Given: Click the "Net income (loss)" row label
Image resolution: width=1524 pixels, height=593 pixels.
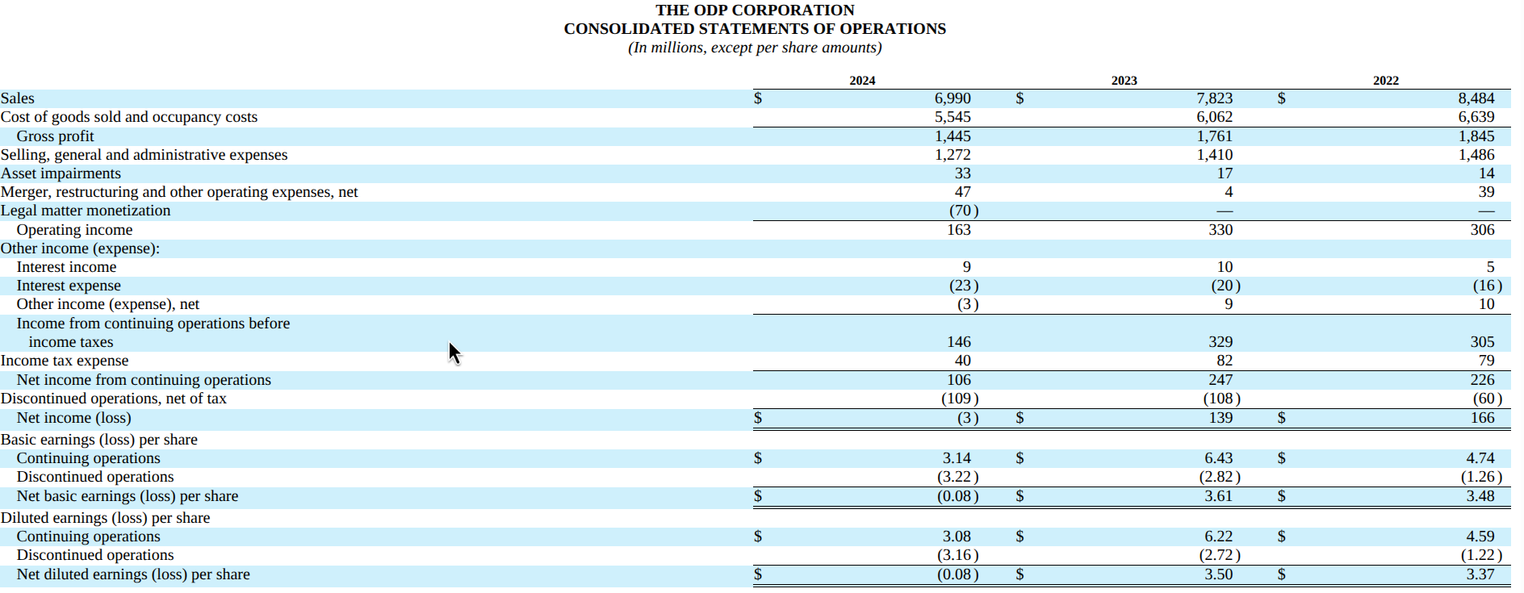Looking at the screenshot, I should pyautogui.click(x=73, y=418).
